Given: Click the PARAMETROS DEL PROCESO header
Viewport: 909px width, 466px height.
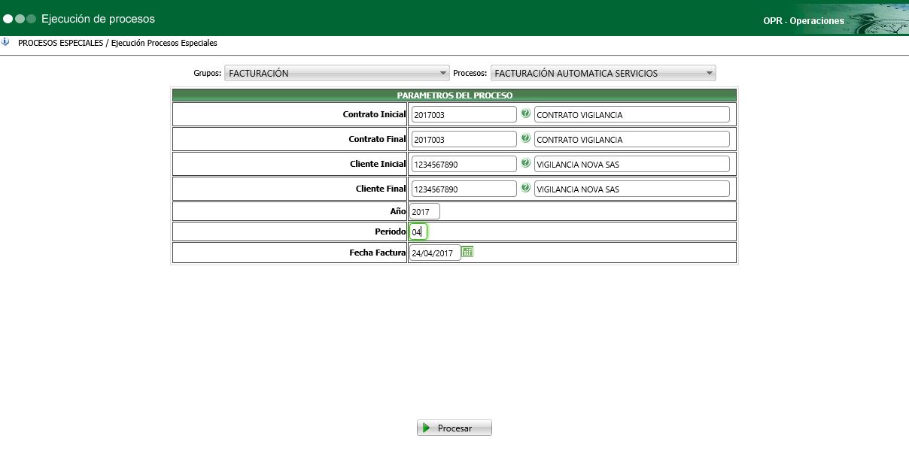Looking at the screenshot, I should click(x=454, y=95).
